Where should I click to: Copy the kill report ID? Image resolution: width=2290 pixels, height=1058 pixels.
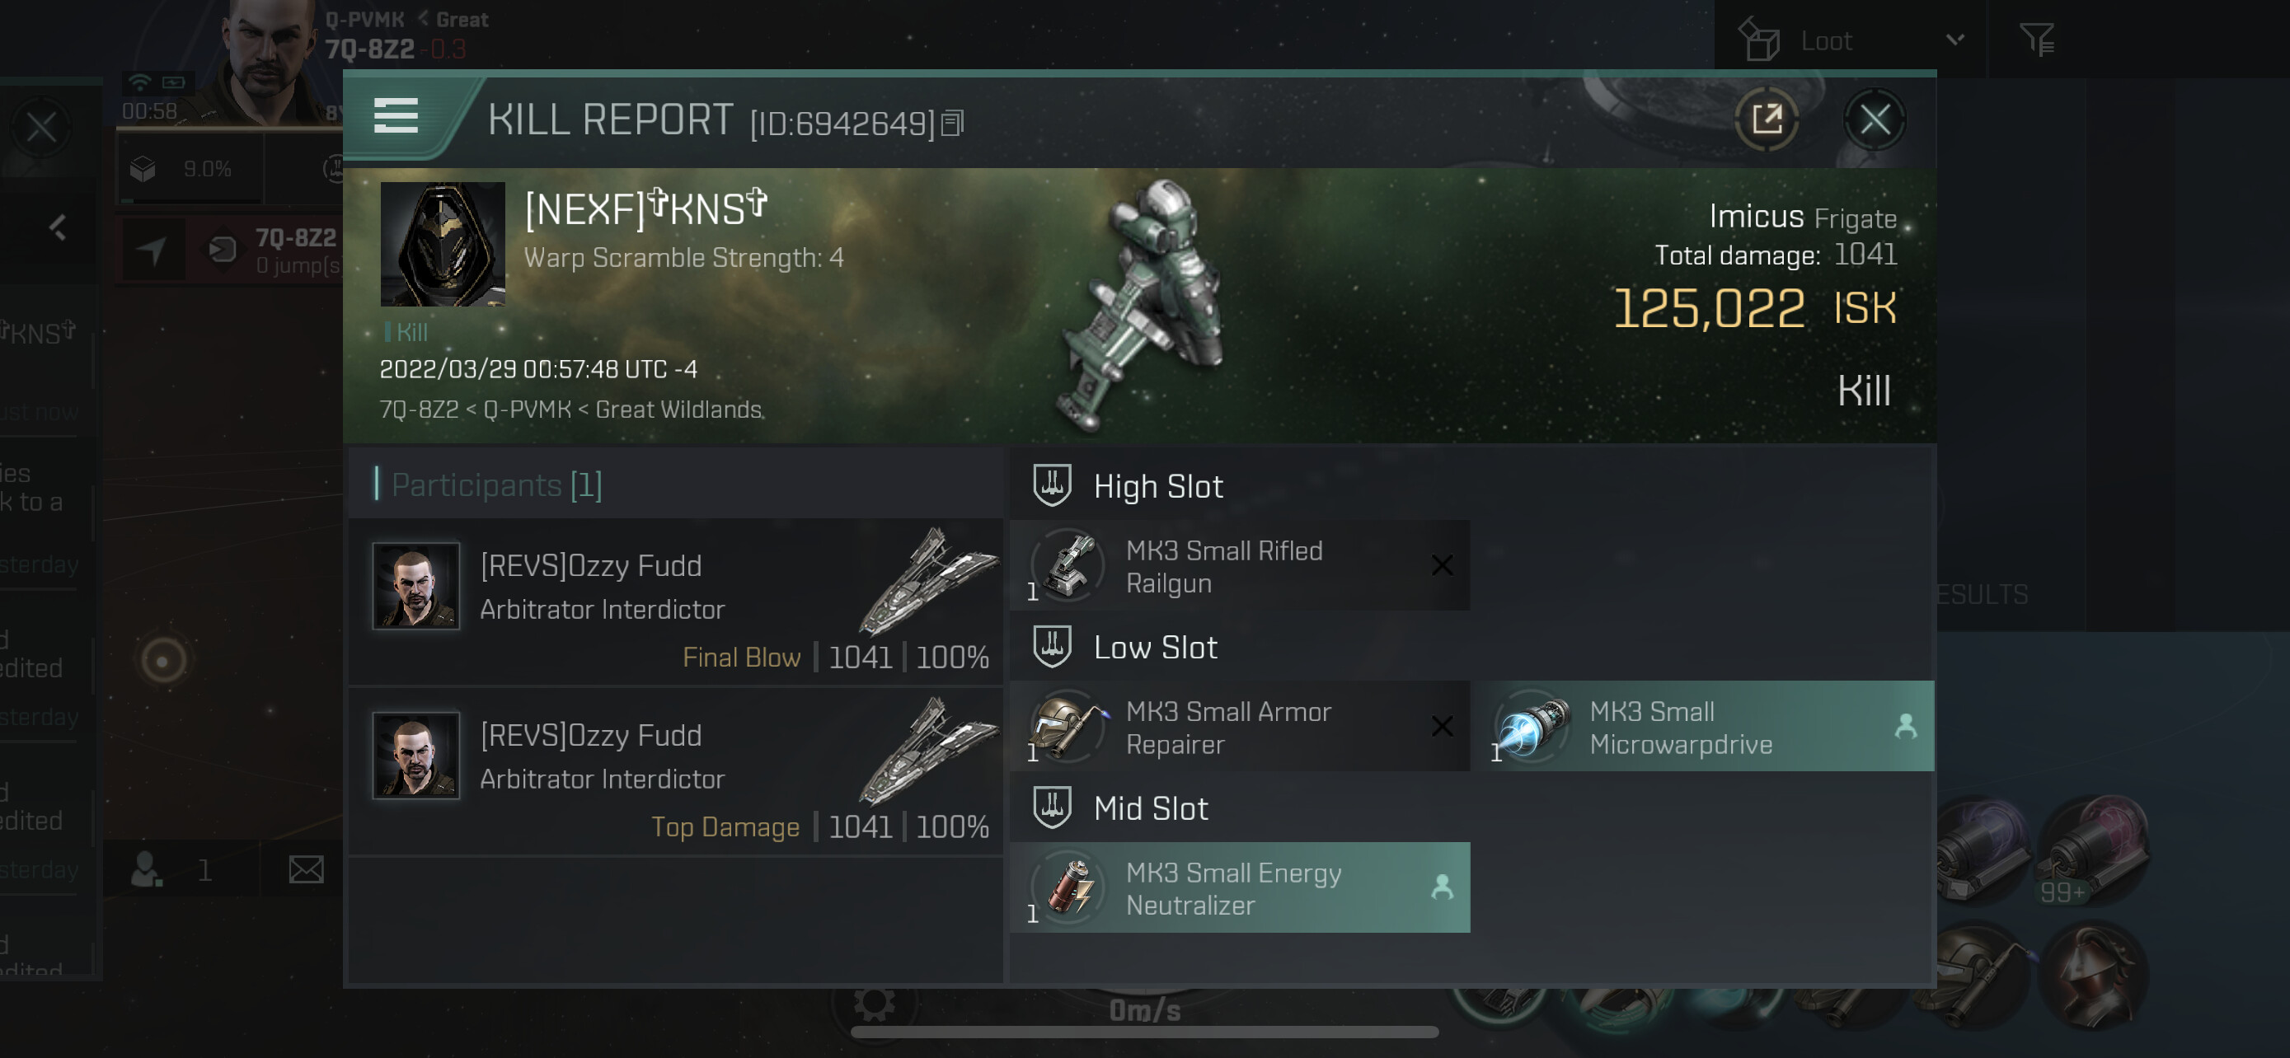point(952,123)
